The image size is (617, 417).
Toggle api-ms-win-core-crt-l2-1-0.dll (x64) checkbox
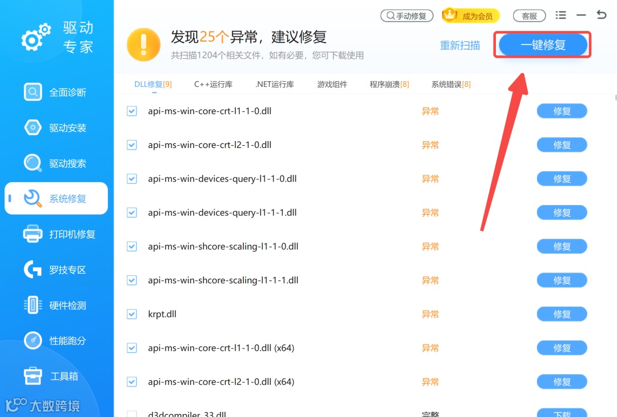tap(132, 382)
